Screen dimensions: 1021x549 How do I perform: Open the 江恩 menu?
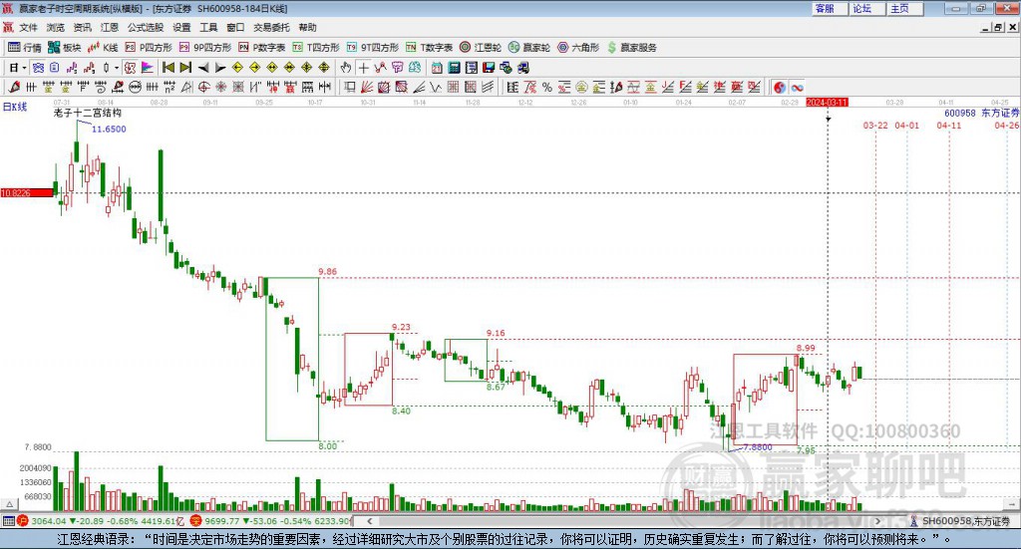click(110, 27)
